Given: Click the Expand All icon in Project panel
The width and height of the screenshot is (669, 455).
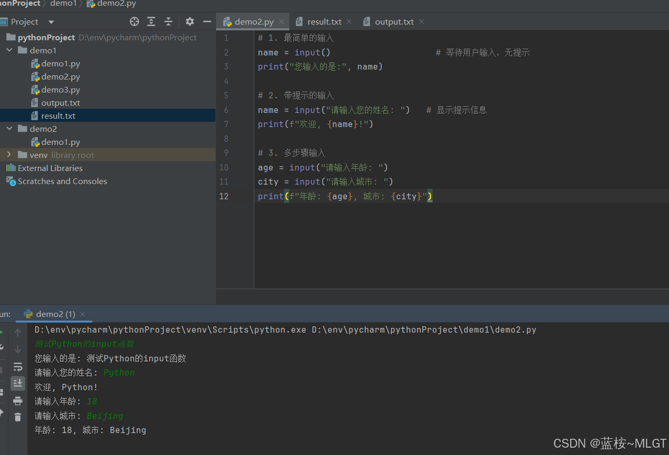Looking at the screenshot, I should pos(151,21).
